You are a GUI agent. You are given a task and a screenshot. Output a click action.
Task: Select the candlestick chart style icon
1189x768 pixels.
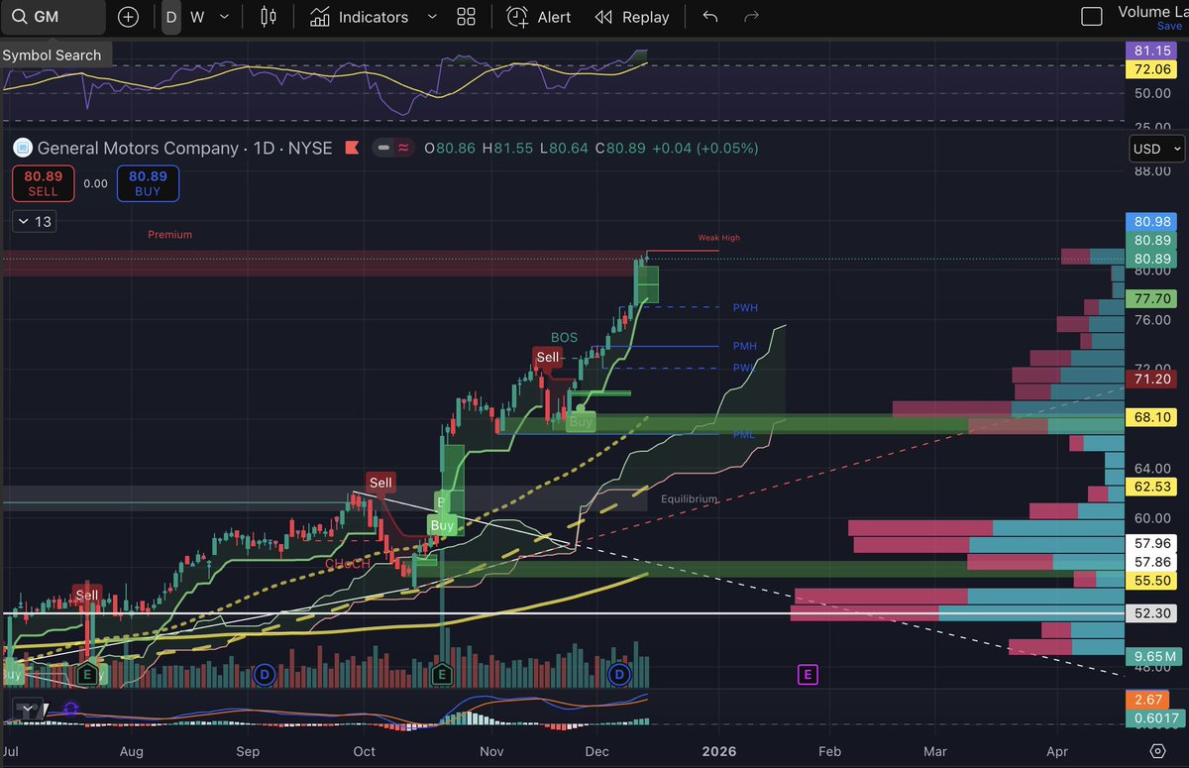click(268, 17)
